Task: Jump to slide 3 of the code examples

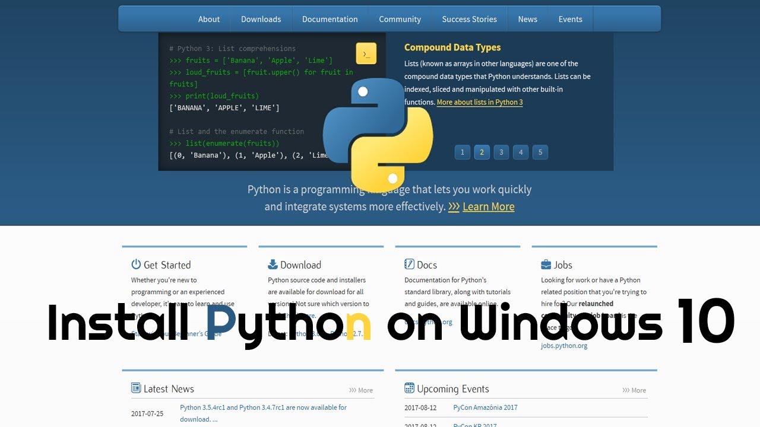Action: [x=501, y=152]
